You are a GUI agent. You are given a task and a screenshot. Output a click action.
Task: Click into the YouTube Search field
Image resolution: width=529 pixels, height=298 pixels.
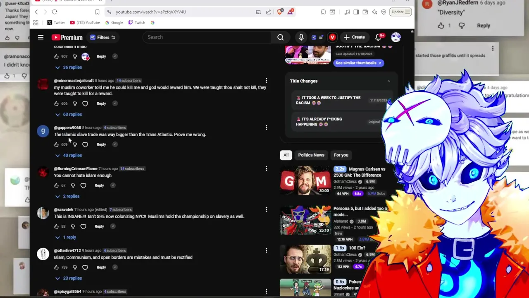(207, 37)
